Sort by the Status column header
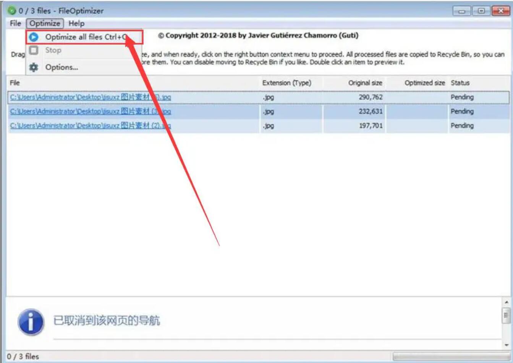Screen dimensions: 513x363 click(460, 83)
